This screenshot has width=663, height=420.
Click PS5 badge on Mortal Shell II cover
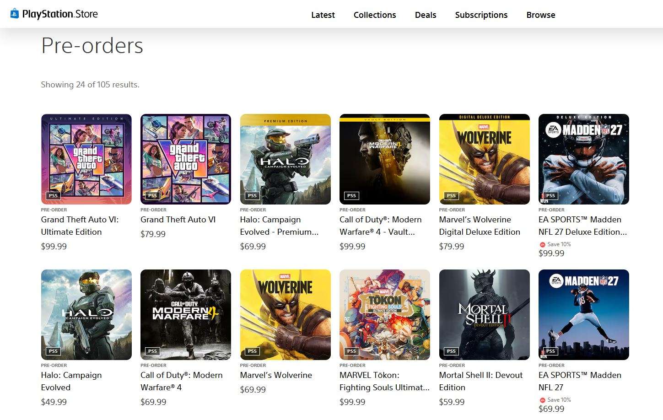pos(451,351)
